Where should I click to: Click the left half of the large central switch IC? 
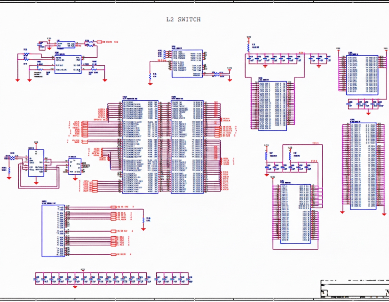coord(140,147)
